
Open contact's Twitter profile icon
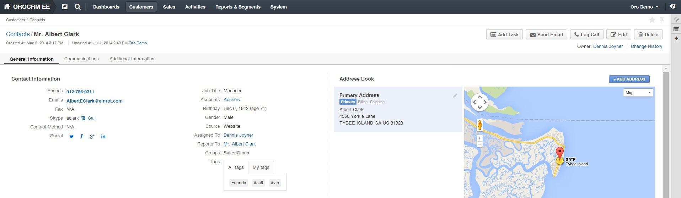[x=71, y=136]
